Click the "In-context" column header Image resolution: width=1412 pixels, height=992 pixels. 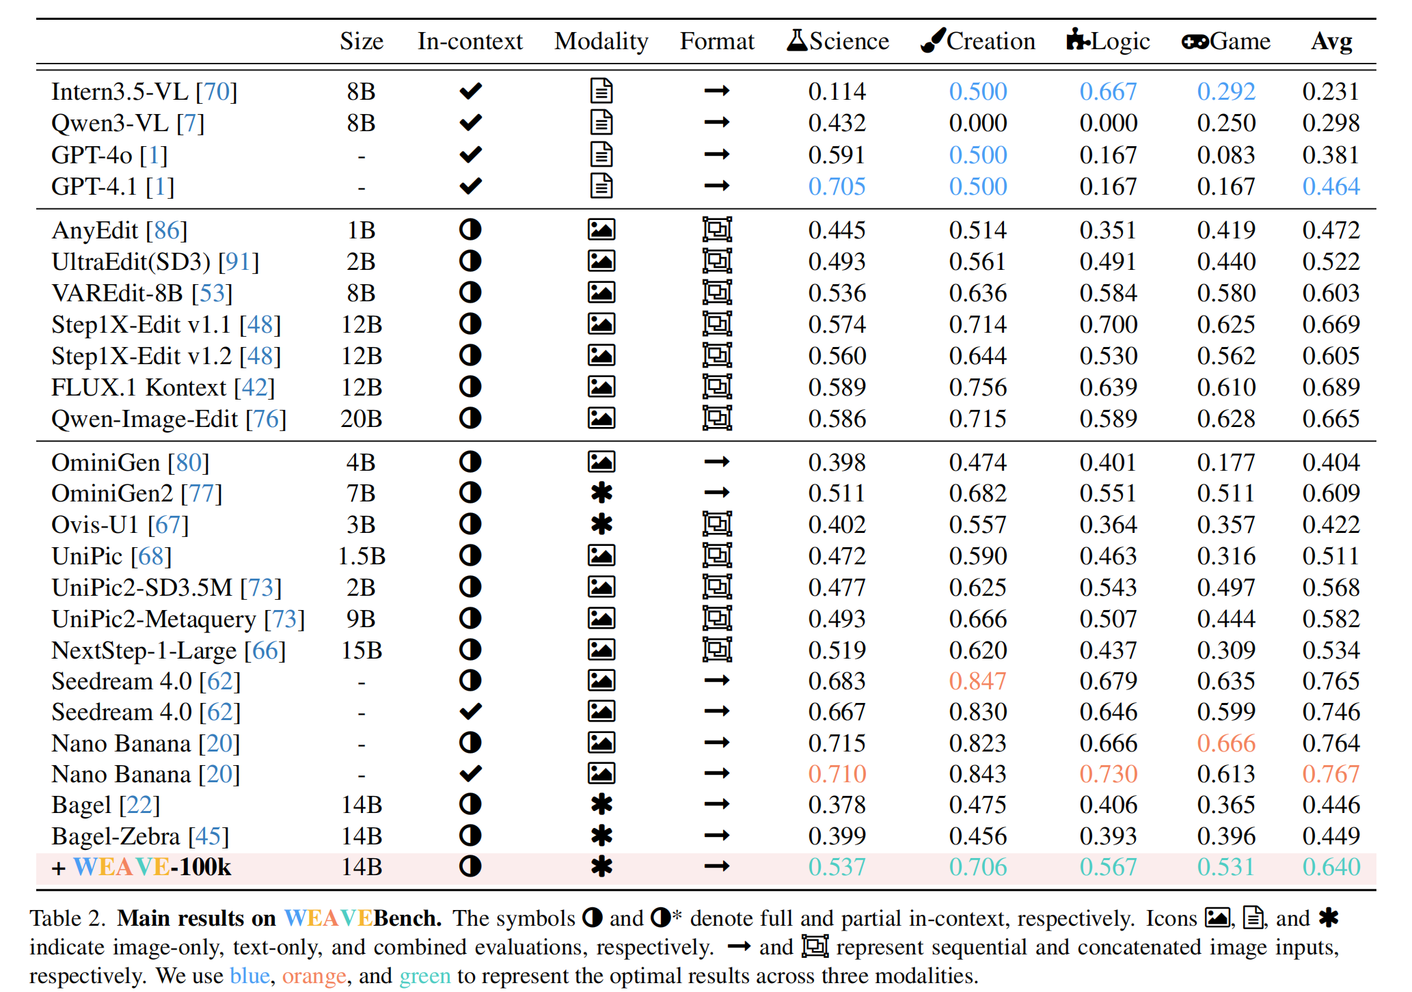[x=470, y=41]
